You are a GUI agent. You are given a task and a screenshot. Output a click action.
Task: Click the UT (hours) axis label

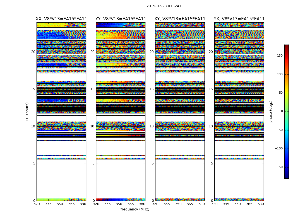point(27,111)
